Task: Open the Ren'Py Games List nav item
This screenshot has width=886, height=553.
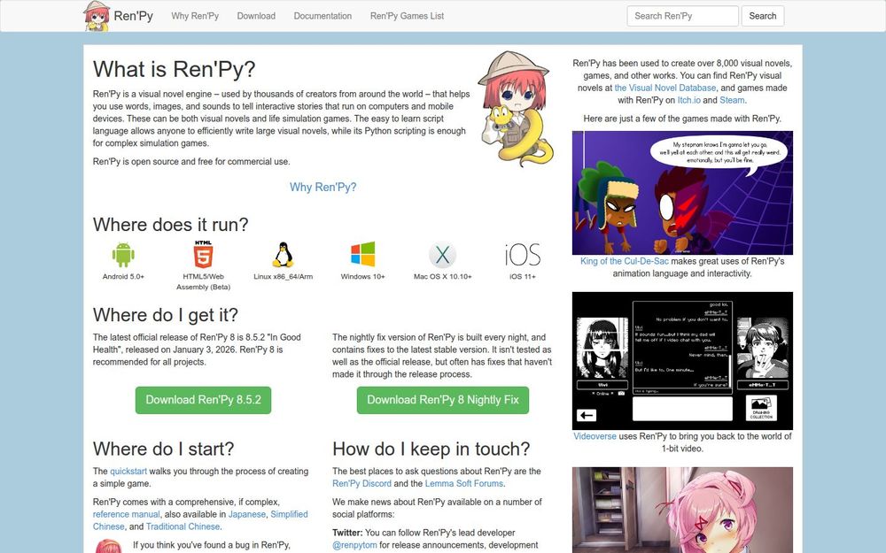Action: pyautogui.click(x=407, y=16)
